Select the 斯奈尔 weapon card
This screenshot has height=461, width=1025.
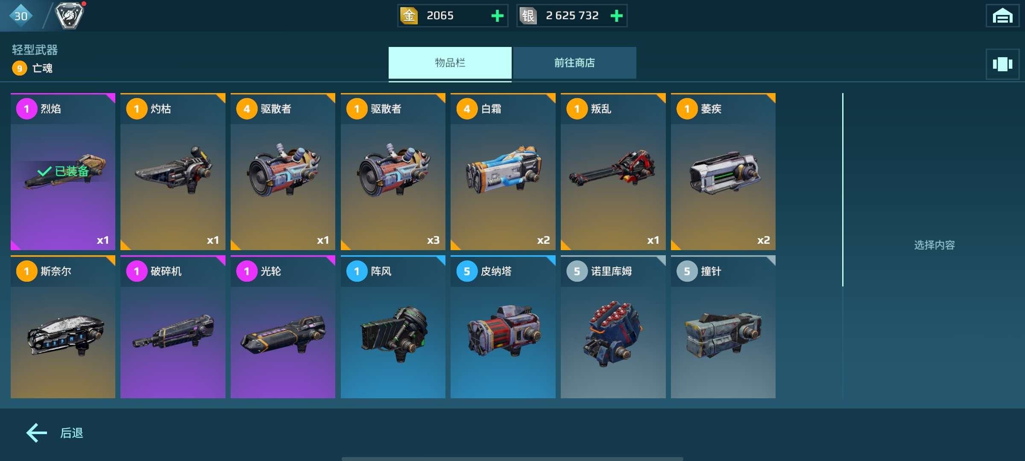click(63, 327)
